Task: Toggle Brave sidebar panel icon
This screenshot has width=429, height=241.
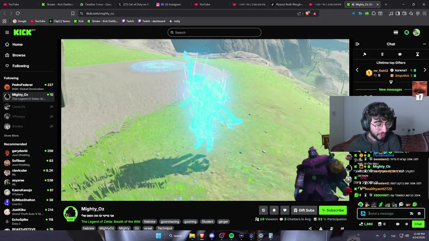Action: [397, 13]
